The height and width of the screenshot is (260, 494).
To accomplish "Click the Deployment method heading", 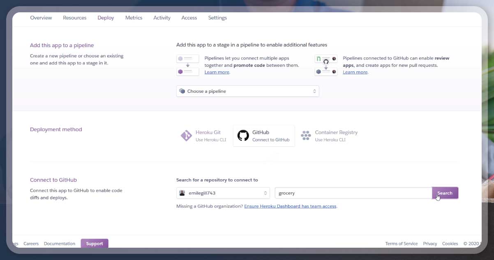I will pos(56,130).
